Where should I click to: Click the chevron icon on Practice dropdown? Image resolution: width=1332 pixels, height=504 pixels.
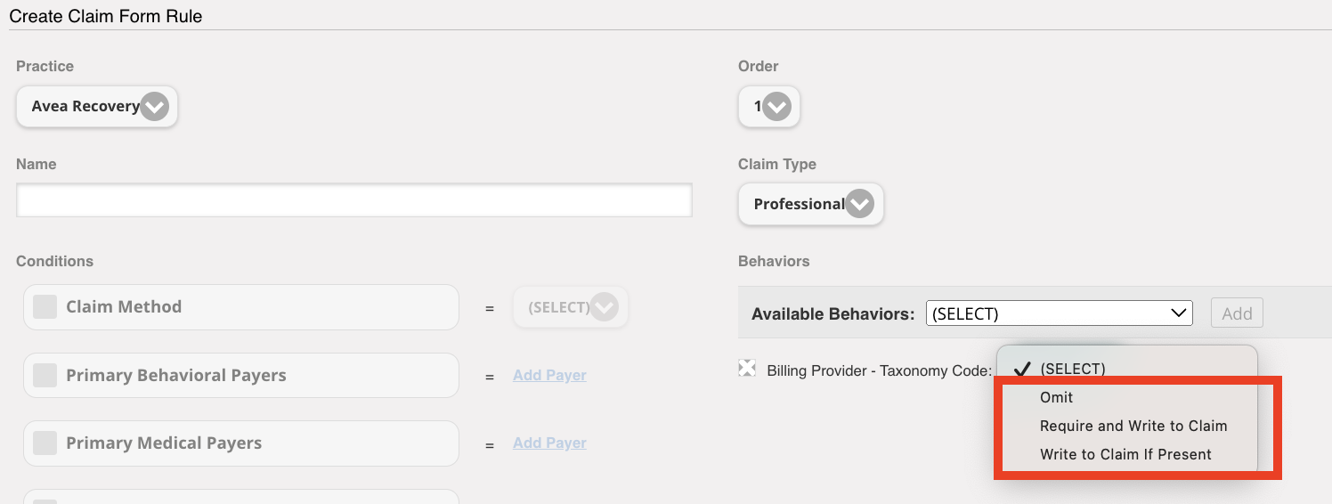(154, 107)
